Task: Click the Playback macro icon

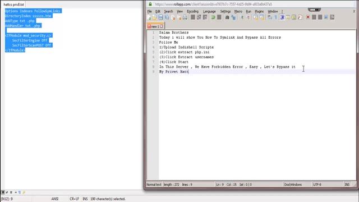Action: [x=320, y=17]
